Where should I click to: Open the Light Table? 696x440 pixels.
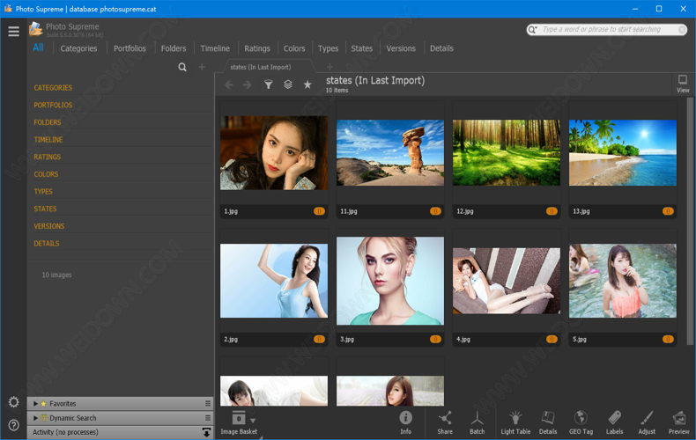515,422
